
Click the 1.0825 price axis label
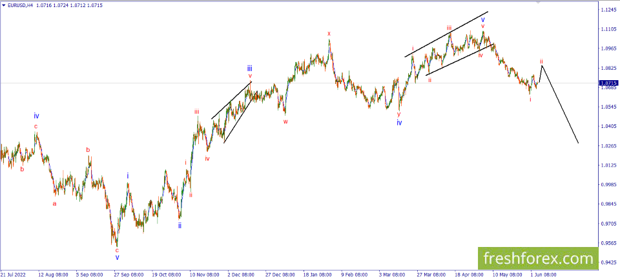pos(609,68)
